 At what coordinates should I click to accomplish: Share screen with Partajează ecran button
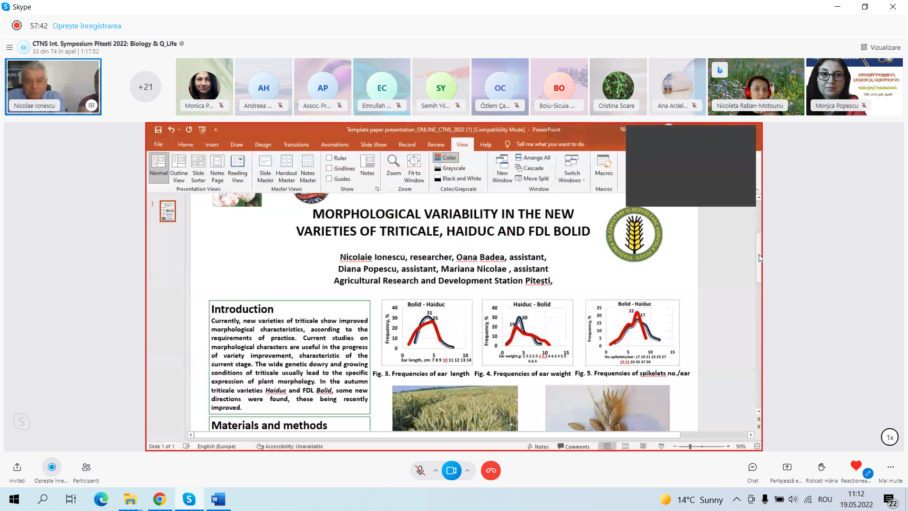point(786,472)
